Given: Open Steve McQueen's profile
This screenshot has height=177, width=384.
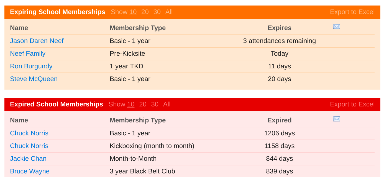Looking at the screenshot, I should (34, 79).
